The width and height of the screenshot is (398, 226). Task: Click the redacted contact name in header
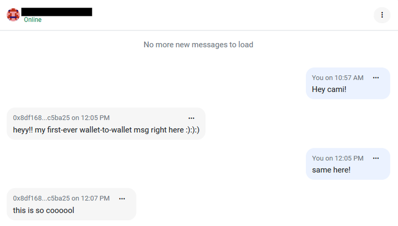[x=57, y=11]
